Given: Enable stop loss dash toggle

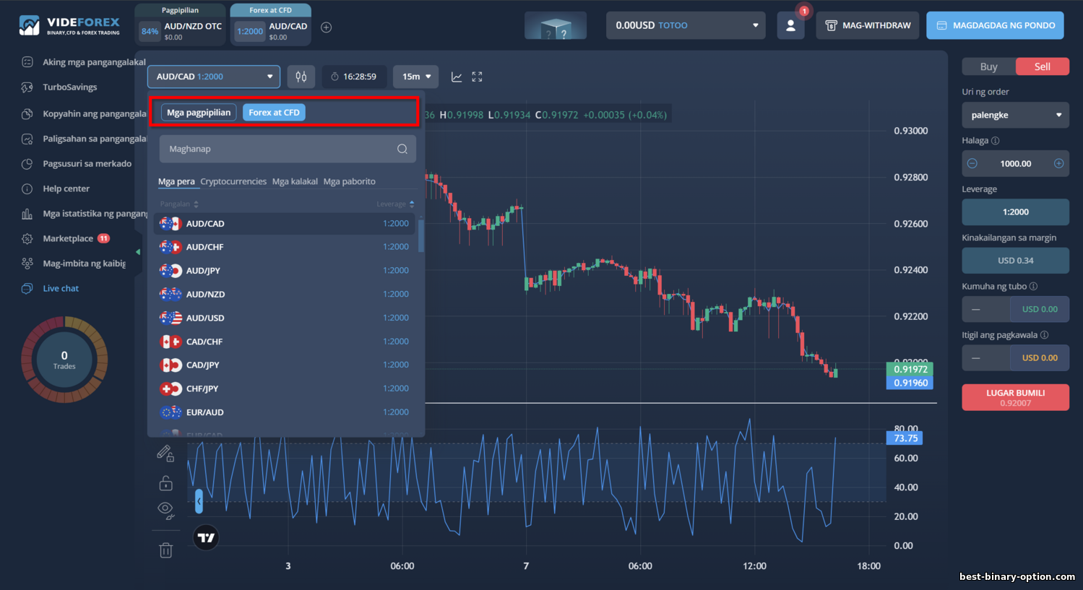Looking at the screenshot, I should [976, 358].
